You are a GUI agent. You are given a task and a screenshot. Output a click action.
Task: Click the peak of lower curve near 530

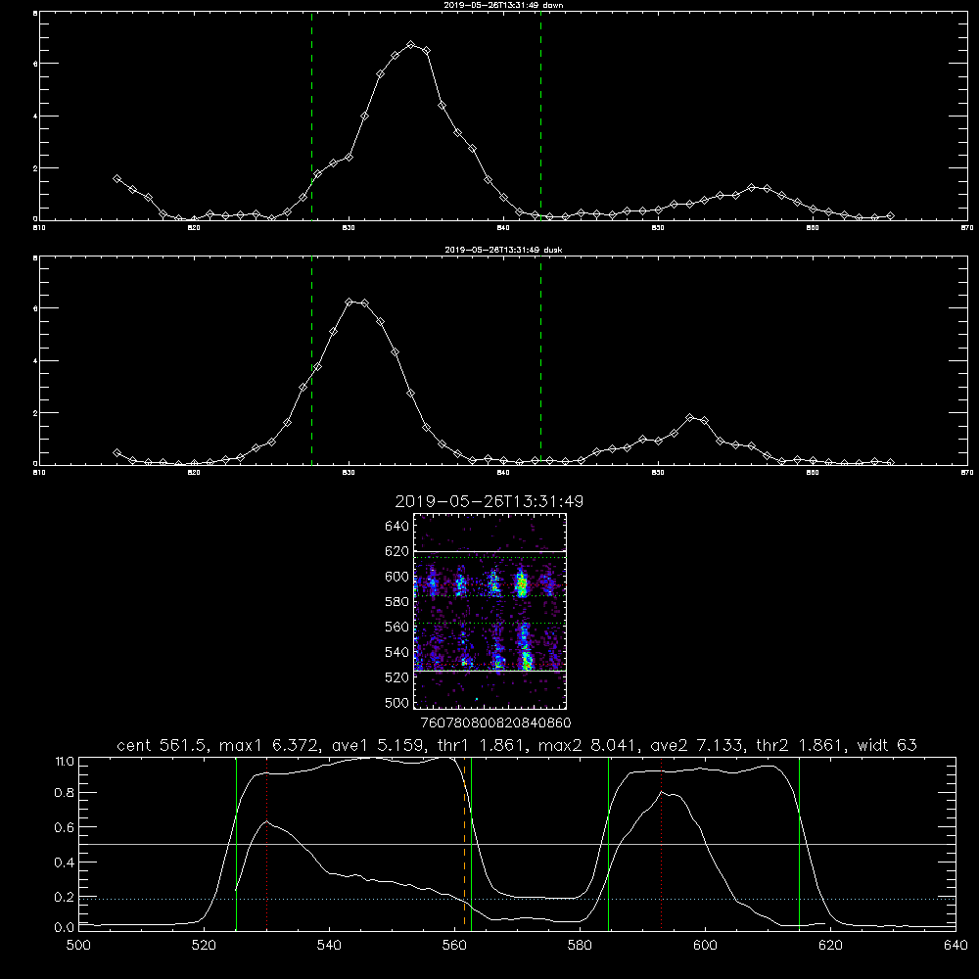tap(266, 821)
